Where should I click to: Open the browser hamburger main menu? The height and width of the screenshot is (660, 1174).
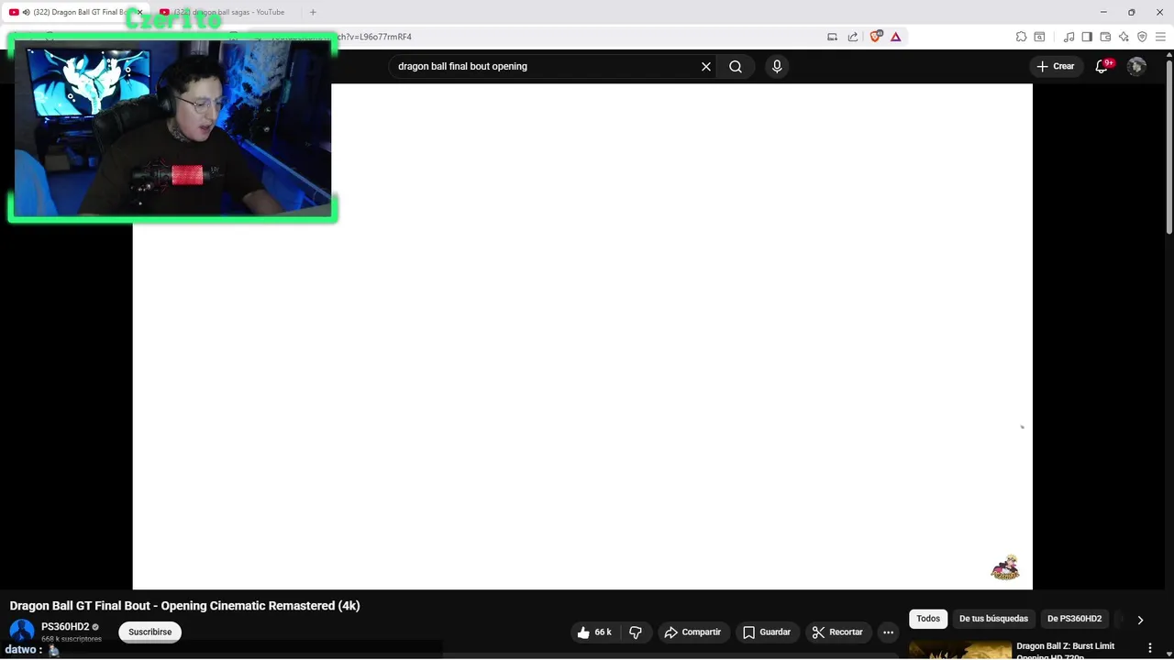1160,37
